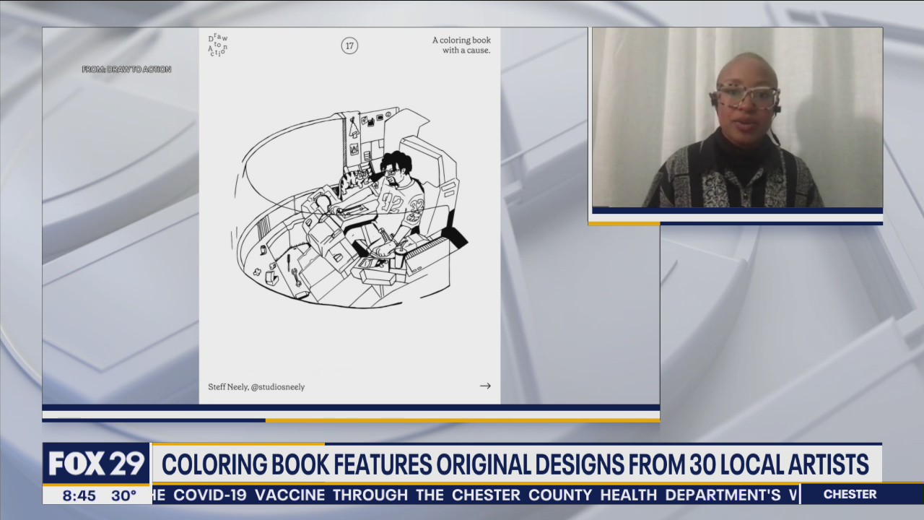Click the right arrow on the coloring page

coord(485,386)
